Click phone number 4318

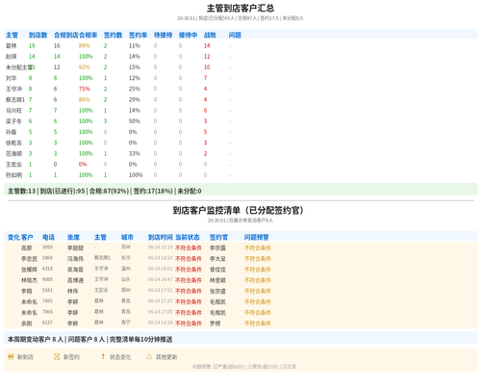point(47,269)
